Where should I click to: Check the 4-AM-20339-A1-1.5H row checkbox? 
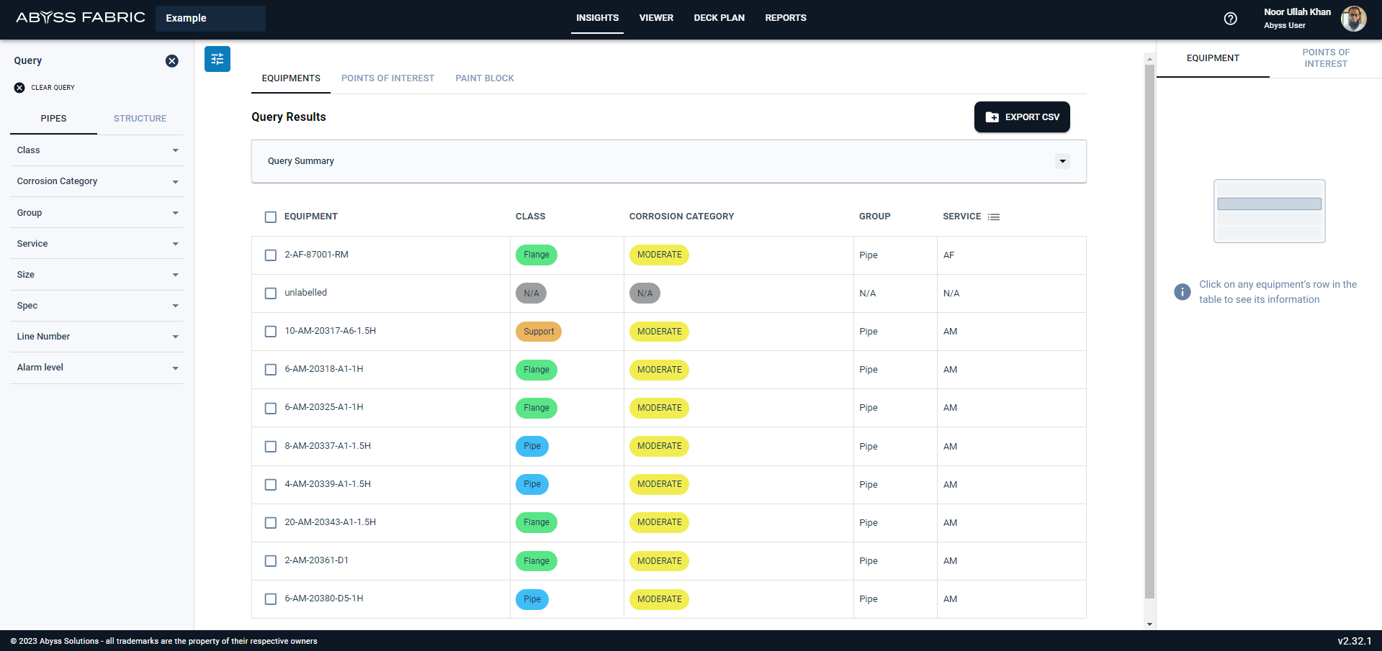point(271,485)
